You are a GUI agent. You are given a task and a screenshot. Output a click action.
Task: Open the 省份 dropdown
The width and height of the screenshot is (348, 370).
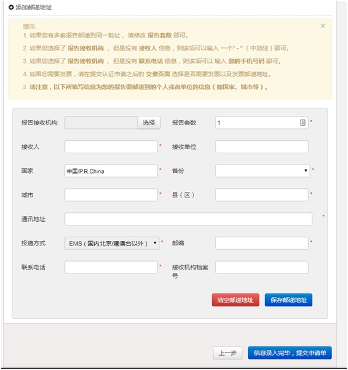(x=263, y=171)
